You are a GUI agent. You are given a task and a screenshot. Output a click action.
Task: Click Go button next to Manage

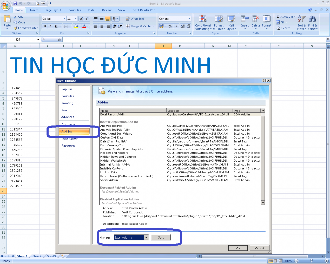click(x=161, y=238)
